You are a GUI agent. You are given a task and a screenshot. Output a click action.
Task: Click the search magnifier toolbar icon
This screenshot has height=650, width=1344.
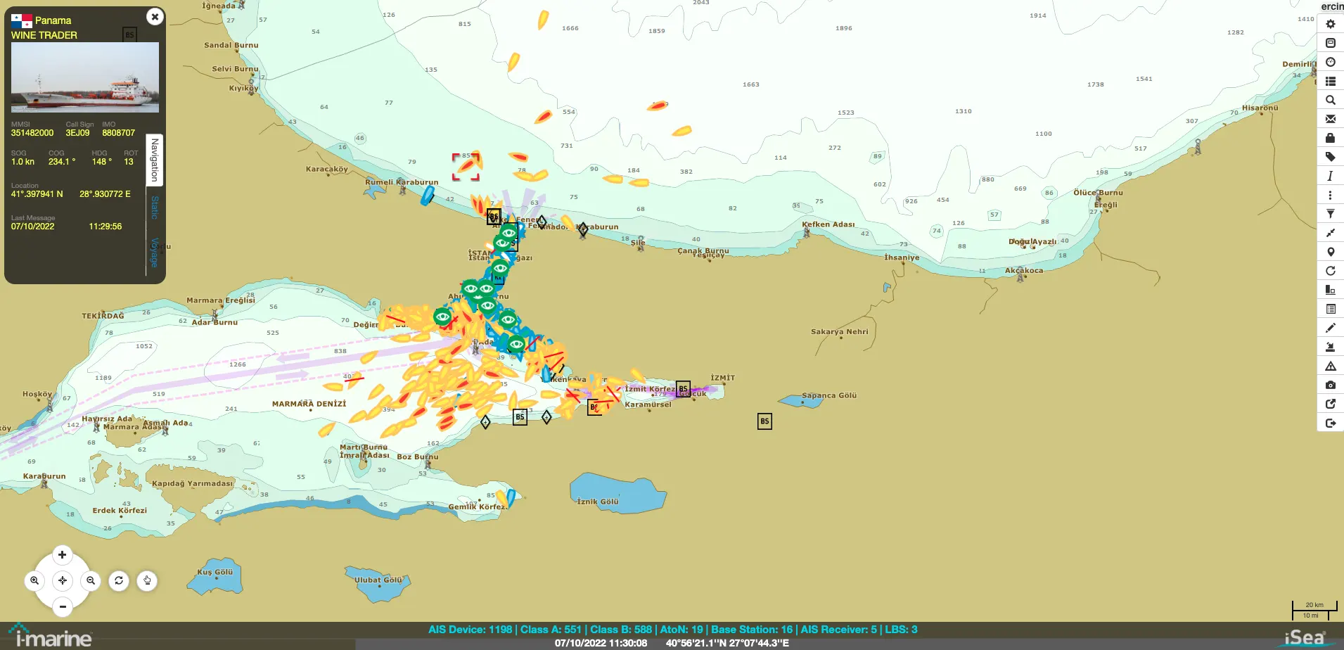click(1330, 100)
